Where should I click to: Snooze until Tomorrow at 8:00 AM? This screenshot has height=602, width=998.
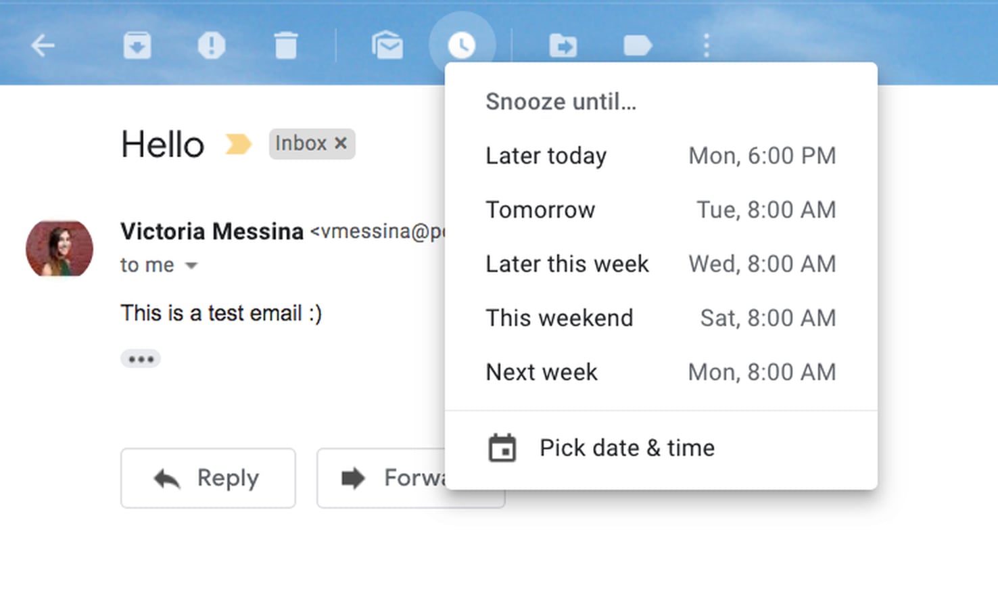coord(659,210)
